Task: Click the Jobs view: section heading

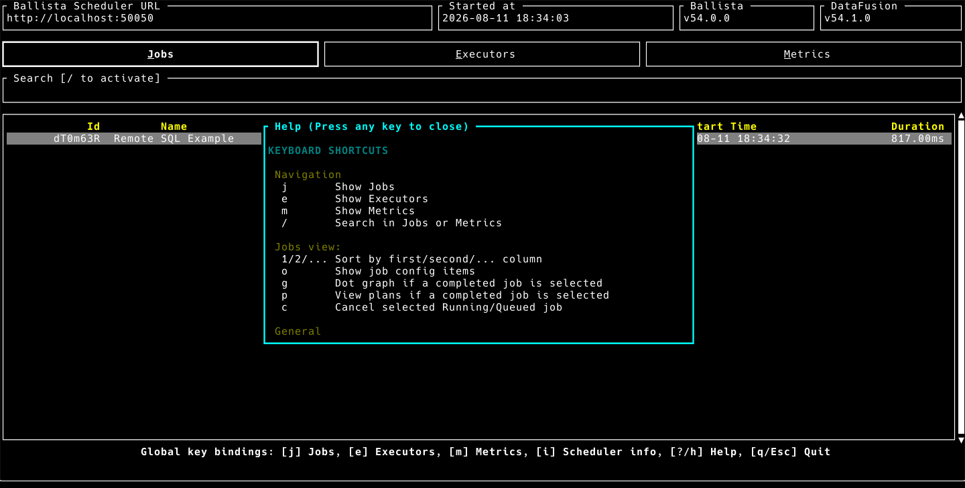Action: click(308, 247)
